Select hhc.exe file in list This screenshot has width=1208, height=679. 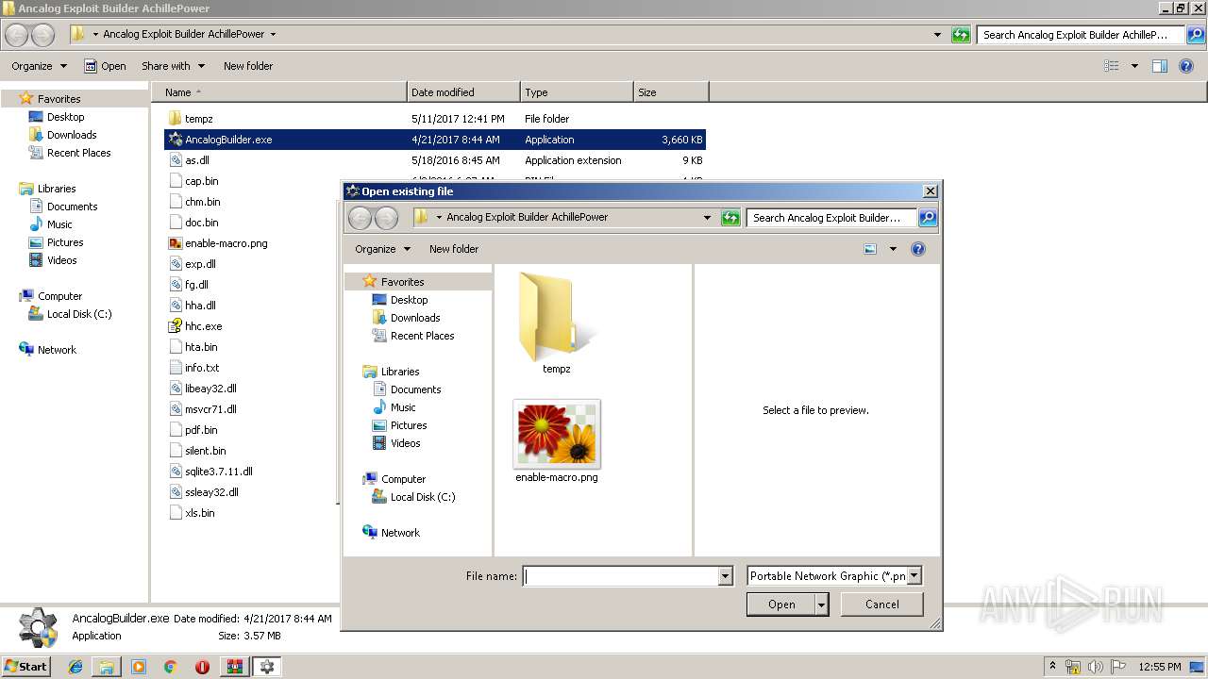pyautogui.click(x=195, y=326)
